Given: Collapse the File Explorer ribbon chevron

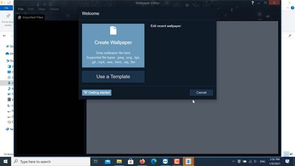Looking at the screenshot, I should click(288, 8).
